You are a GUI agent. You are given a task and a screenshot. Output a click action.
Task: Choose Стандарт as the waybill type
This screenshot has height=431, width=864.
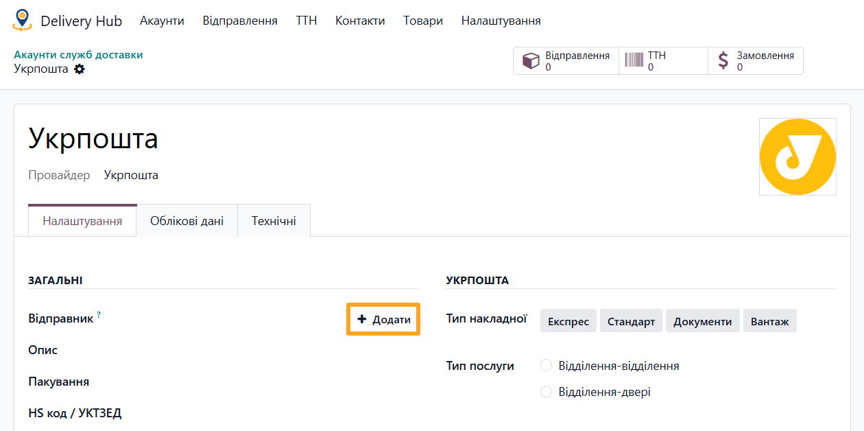coord(631,321)
